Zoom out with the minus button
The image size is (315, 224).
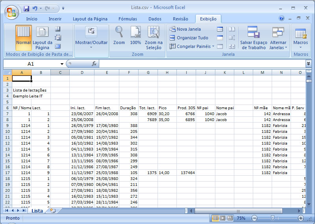click(x=254, y=218)
